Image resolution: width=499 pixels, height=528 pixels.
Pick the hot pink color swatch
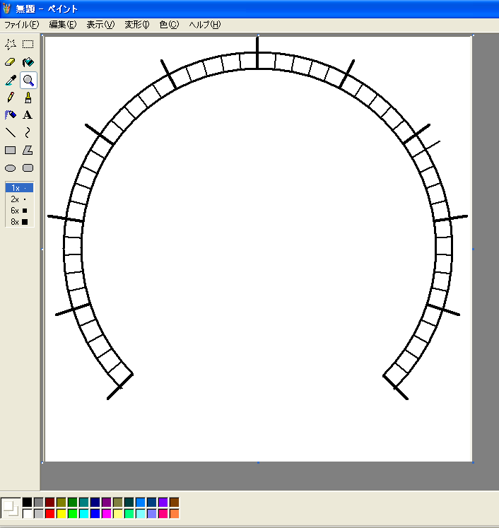[163, 514]
